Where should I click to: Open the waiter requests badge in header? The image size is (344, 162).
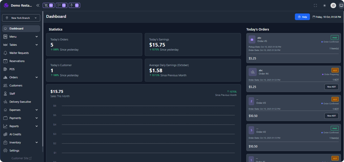(x=74, y=5)
